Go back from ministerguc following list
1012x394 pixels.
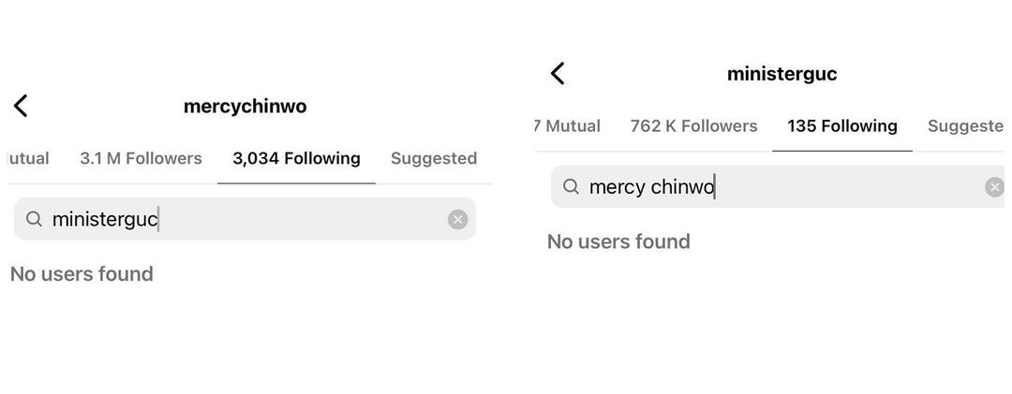click(x=558, y=74)
